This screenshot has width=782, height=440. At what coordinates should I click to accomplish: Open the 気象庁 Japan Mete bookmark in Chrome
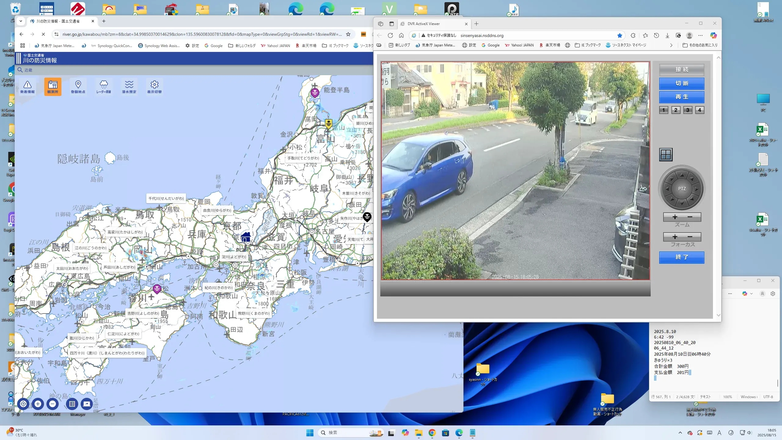click(54, 46)
